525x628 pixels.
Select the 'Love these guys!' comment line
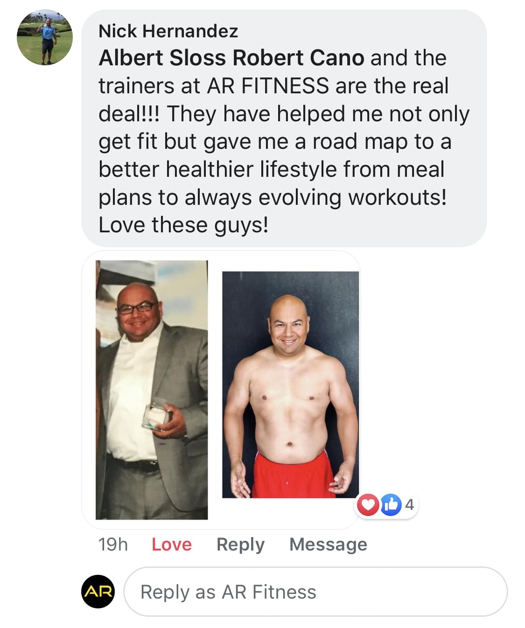click(183, 225)
